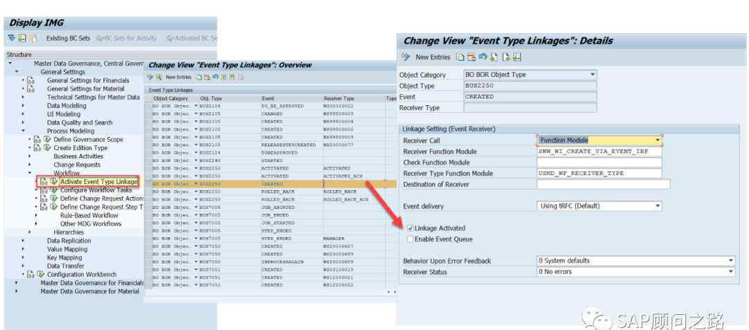Expand the Data Modeling tree node
Image resolution: width=749 pixels, height=330 pixels.
[23, 106]
